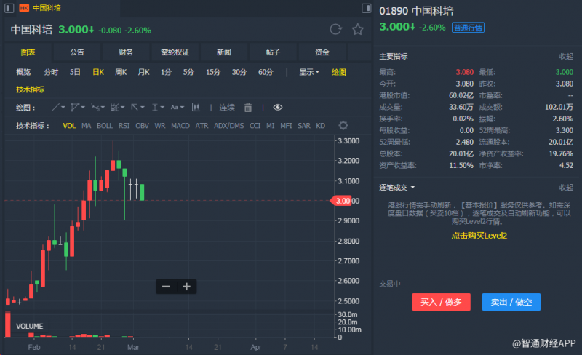Open arrow marker tool dropdown arrow
This screenshot has height=355, width=582.
[x=142, y=108]
